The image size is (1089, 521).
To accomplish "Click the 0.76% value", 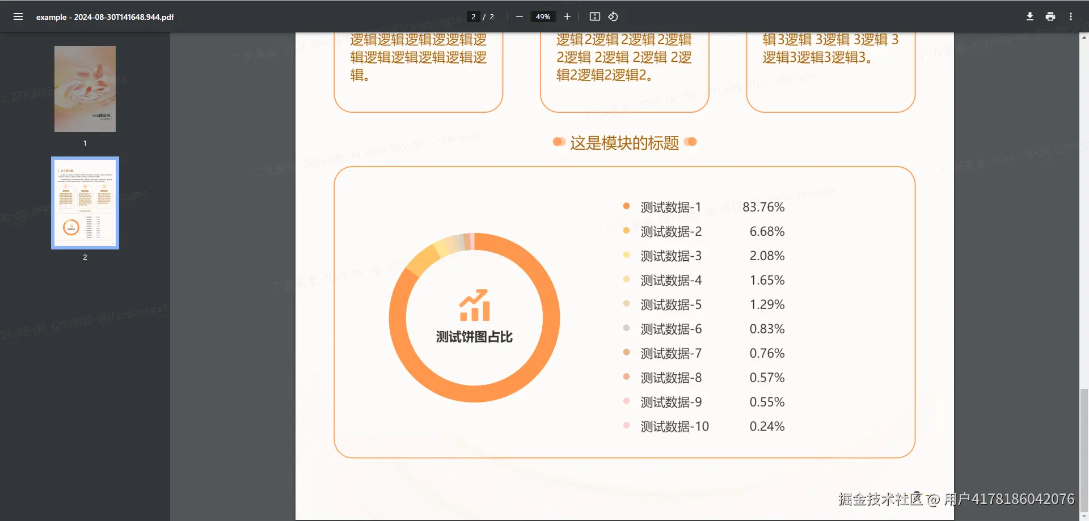I will [767, 353].
